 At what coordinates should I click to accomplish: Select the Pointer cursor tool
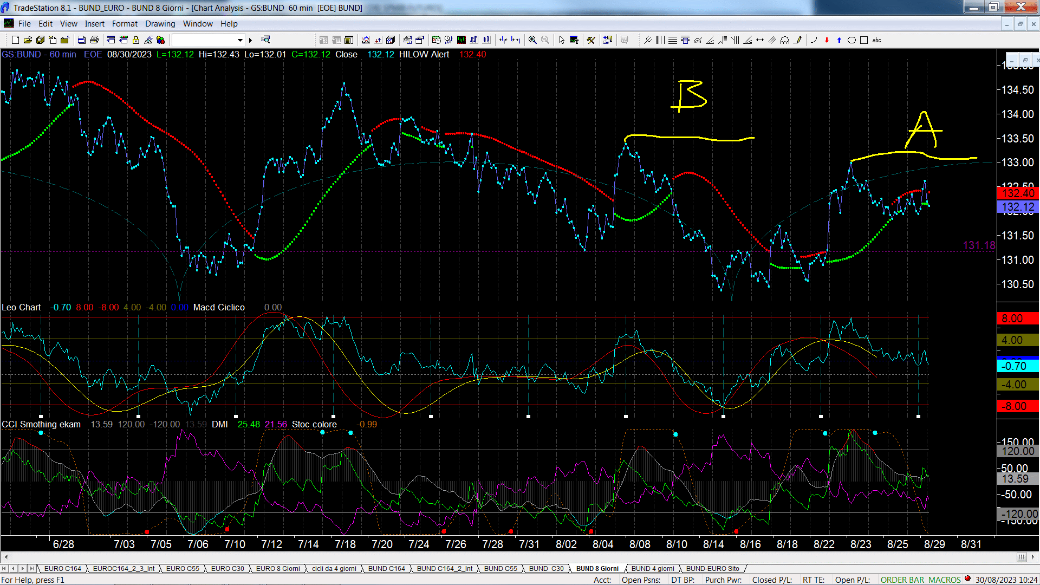[562, 40]
